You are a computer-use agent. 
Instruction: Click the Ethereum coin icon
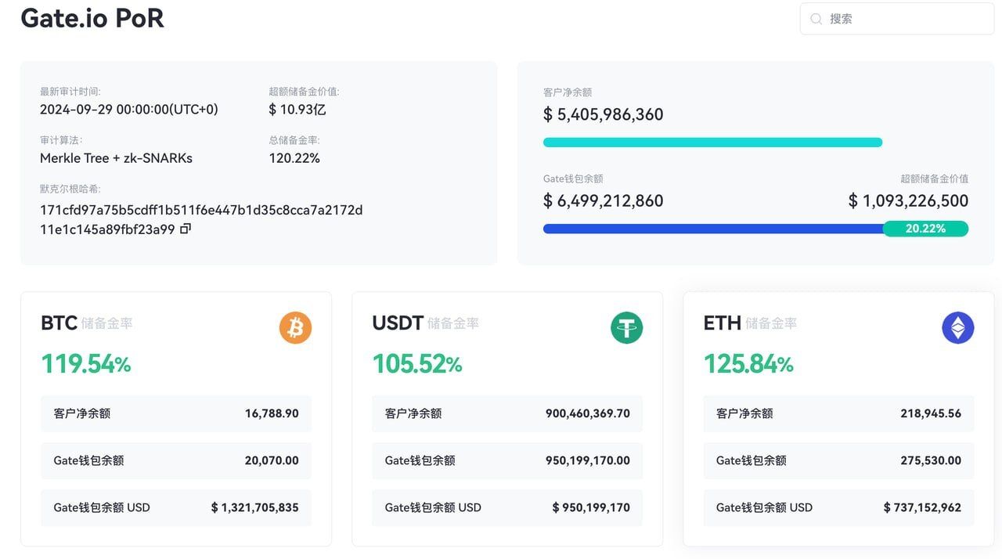957,327
